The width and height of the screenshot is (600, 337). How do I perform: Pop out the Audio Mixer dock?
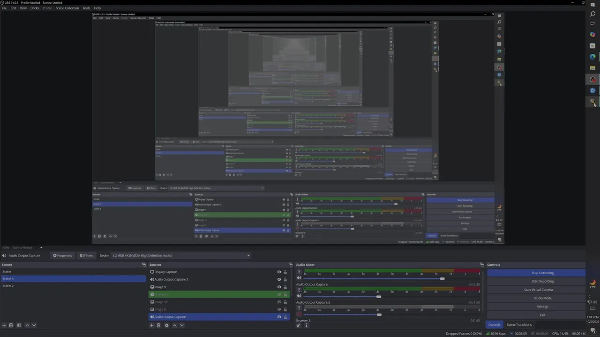[x=481, y=264]
